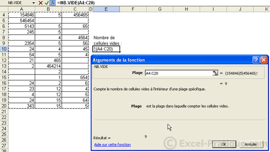Select column C header
Viewport: 270px width, 152px height.
click(75, 9)
